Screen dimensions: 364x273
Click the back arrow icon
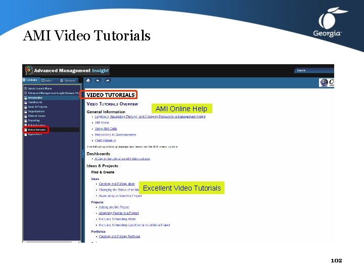pyautogui.click(x=98, y=80)
